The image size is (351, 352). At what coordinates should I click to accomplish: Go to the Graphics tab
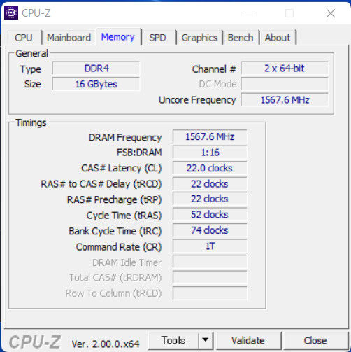click(x=199, y=38)
